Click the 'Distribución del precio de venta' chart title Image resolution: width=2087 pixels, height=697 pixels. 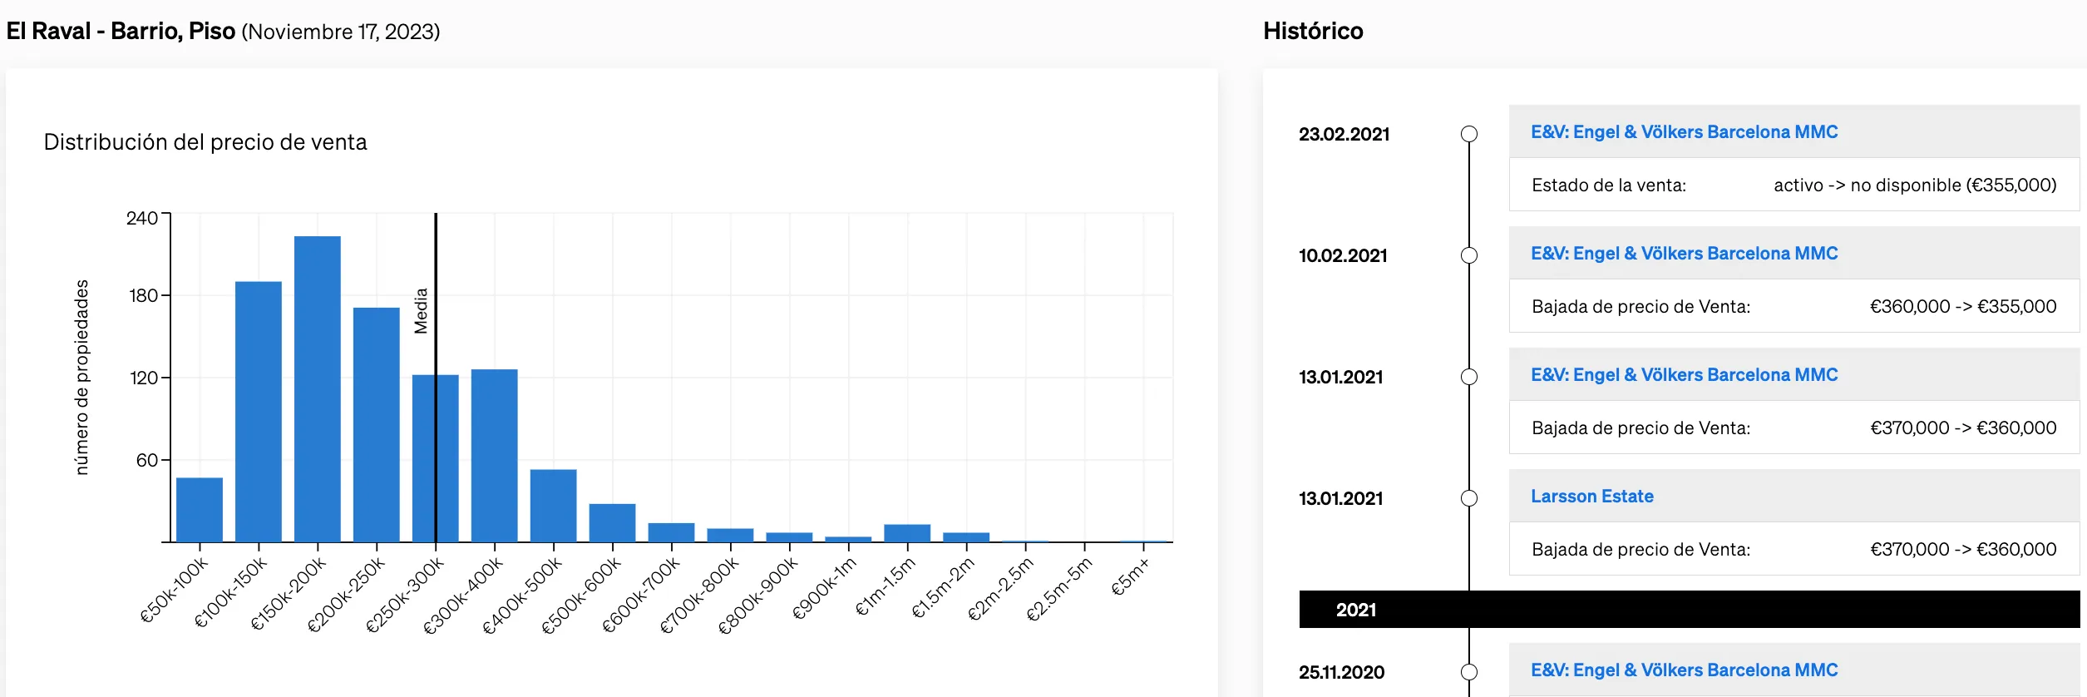click(205, 142)
